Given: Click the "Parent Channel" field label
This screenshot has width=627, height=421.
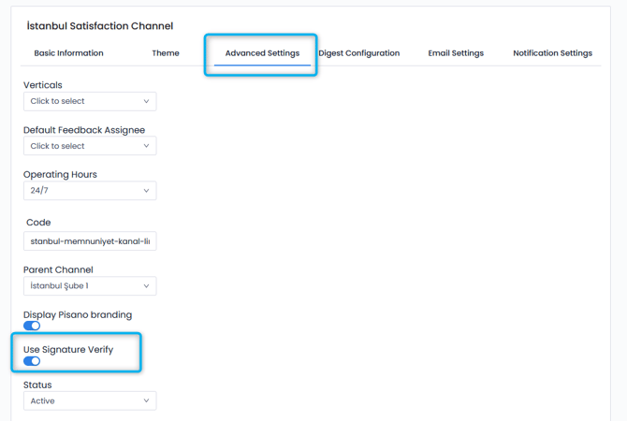Looking at the screenshot, I should 58,269.
